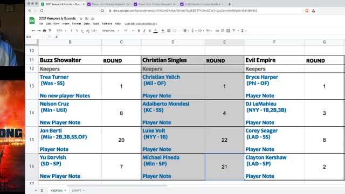Click the functions sigma icon
Screen dimensions: 345x194
(243, 31)
